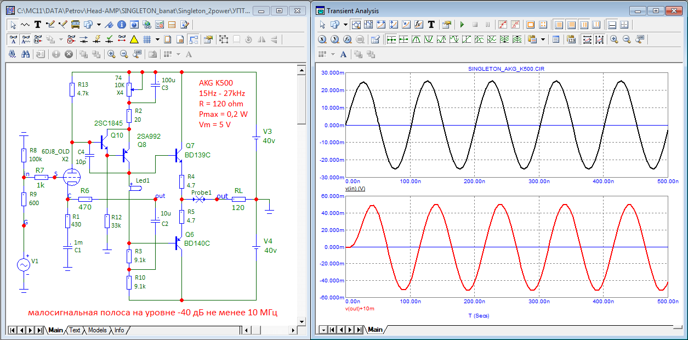
Task: Zoom out in the schematic editor
Action: (x=124, y=54)
